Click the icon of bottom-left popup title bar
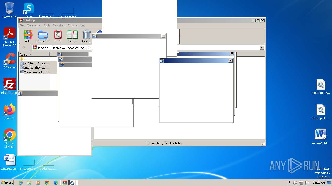Image resolution: width=332 pixels, height=186 pixels. 20,94
